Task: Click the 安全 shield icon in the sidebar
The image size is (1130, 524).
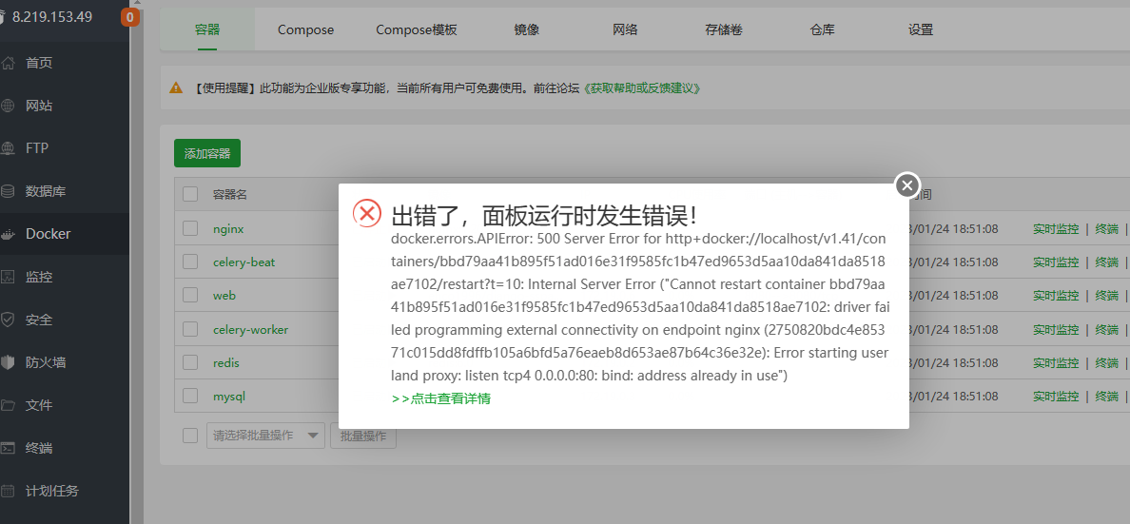Action: point(8,320)
